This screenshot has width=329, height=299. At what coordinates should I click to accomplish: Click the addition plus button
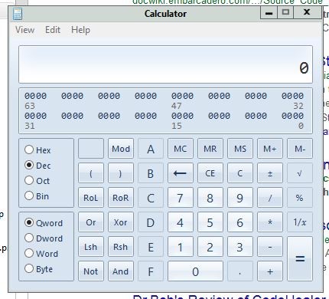click(270, 271)
